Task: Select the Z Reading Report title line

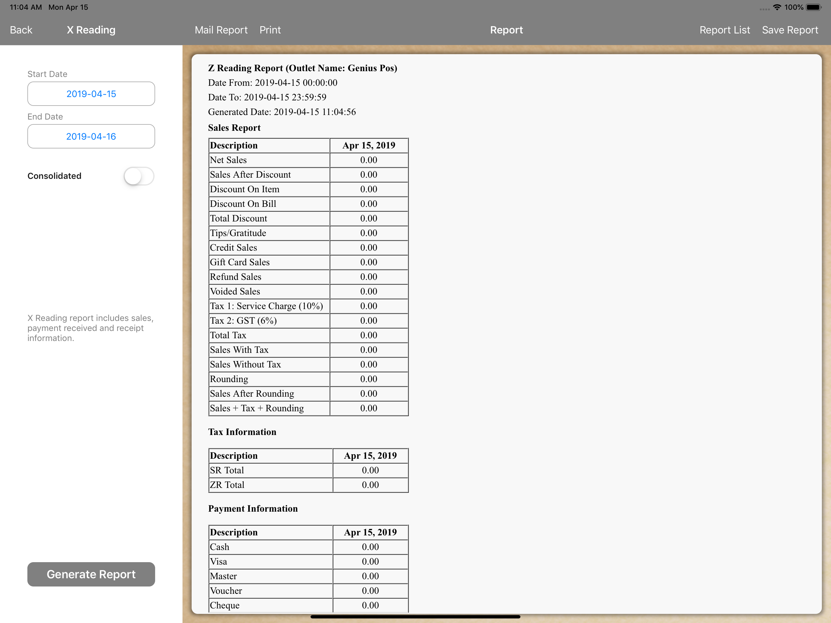Action: (x=302, y=68)
